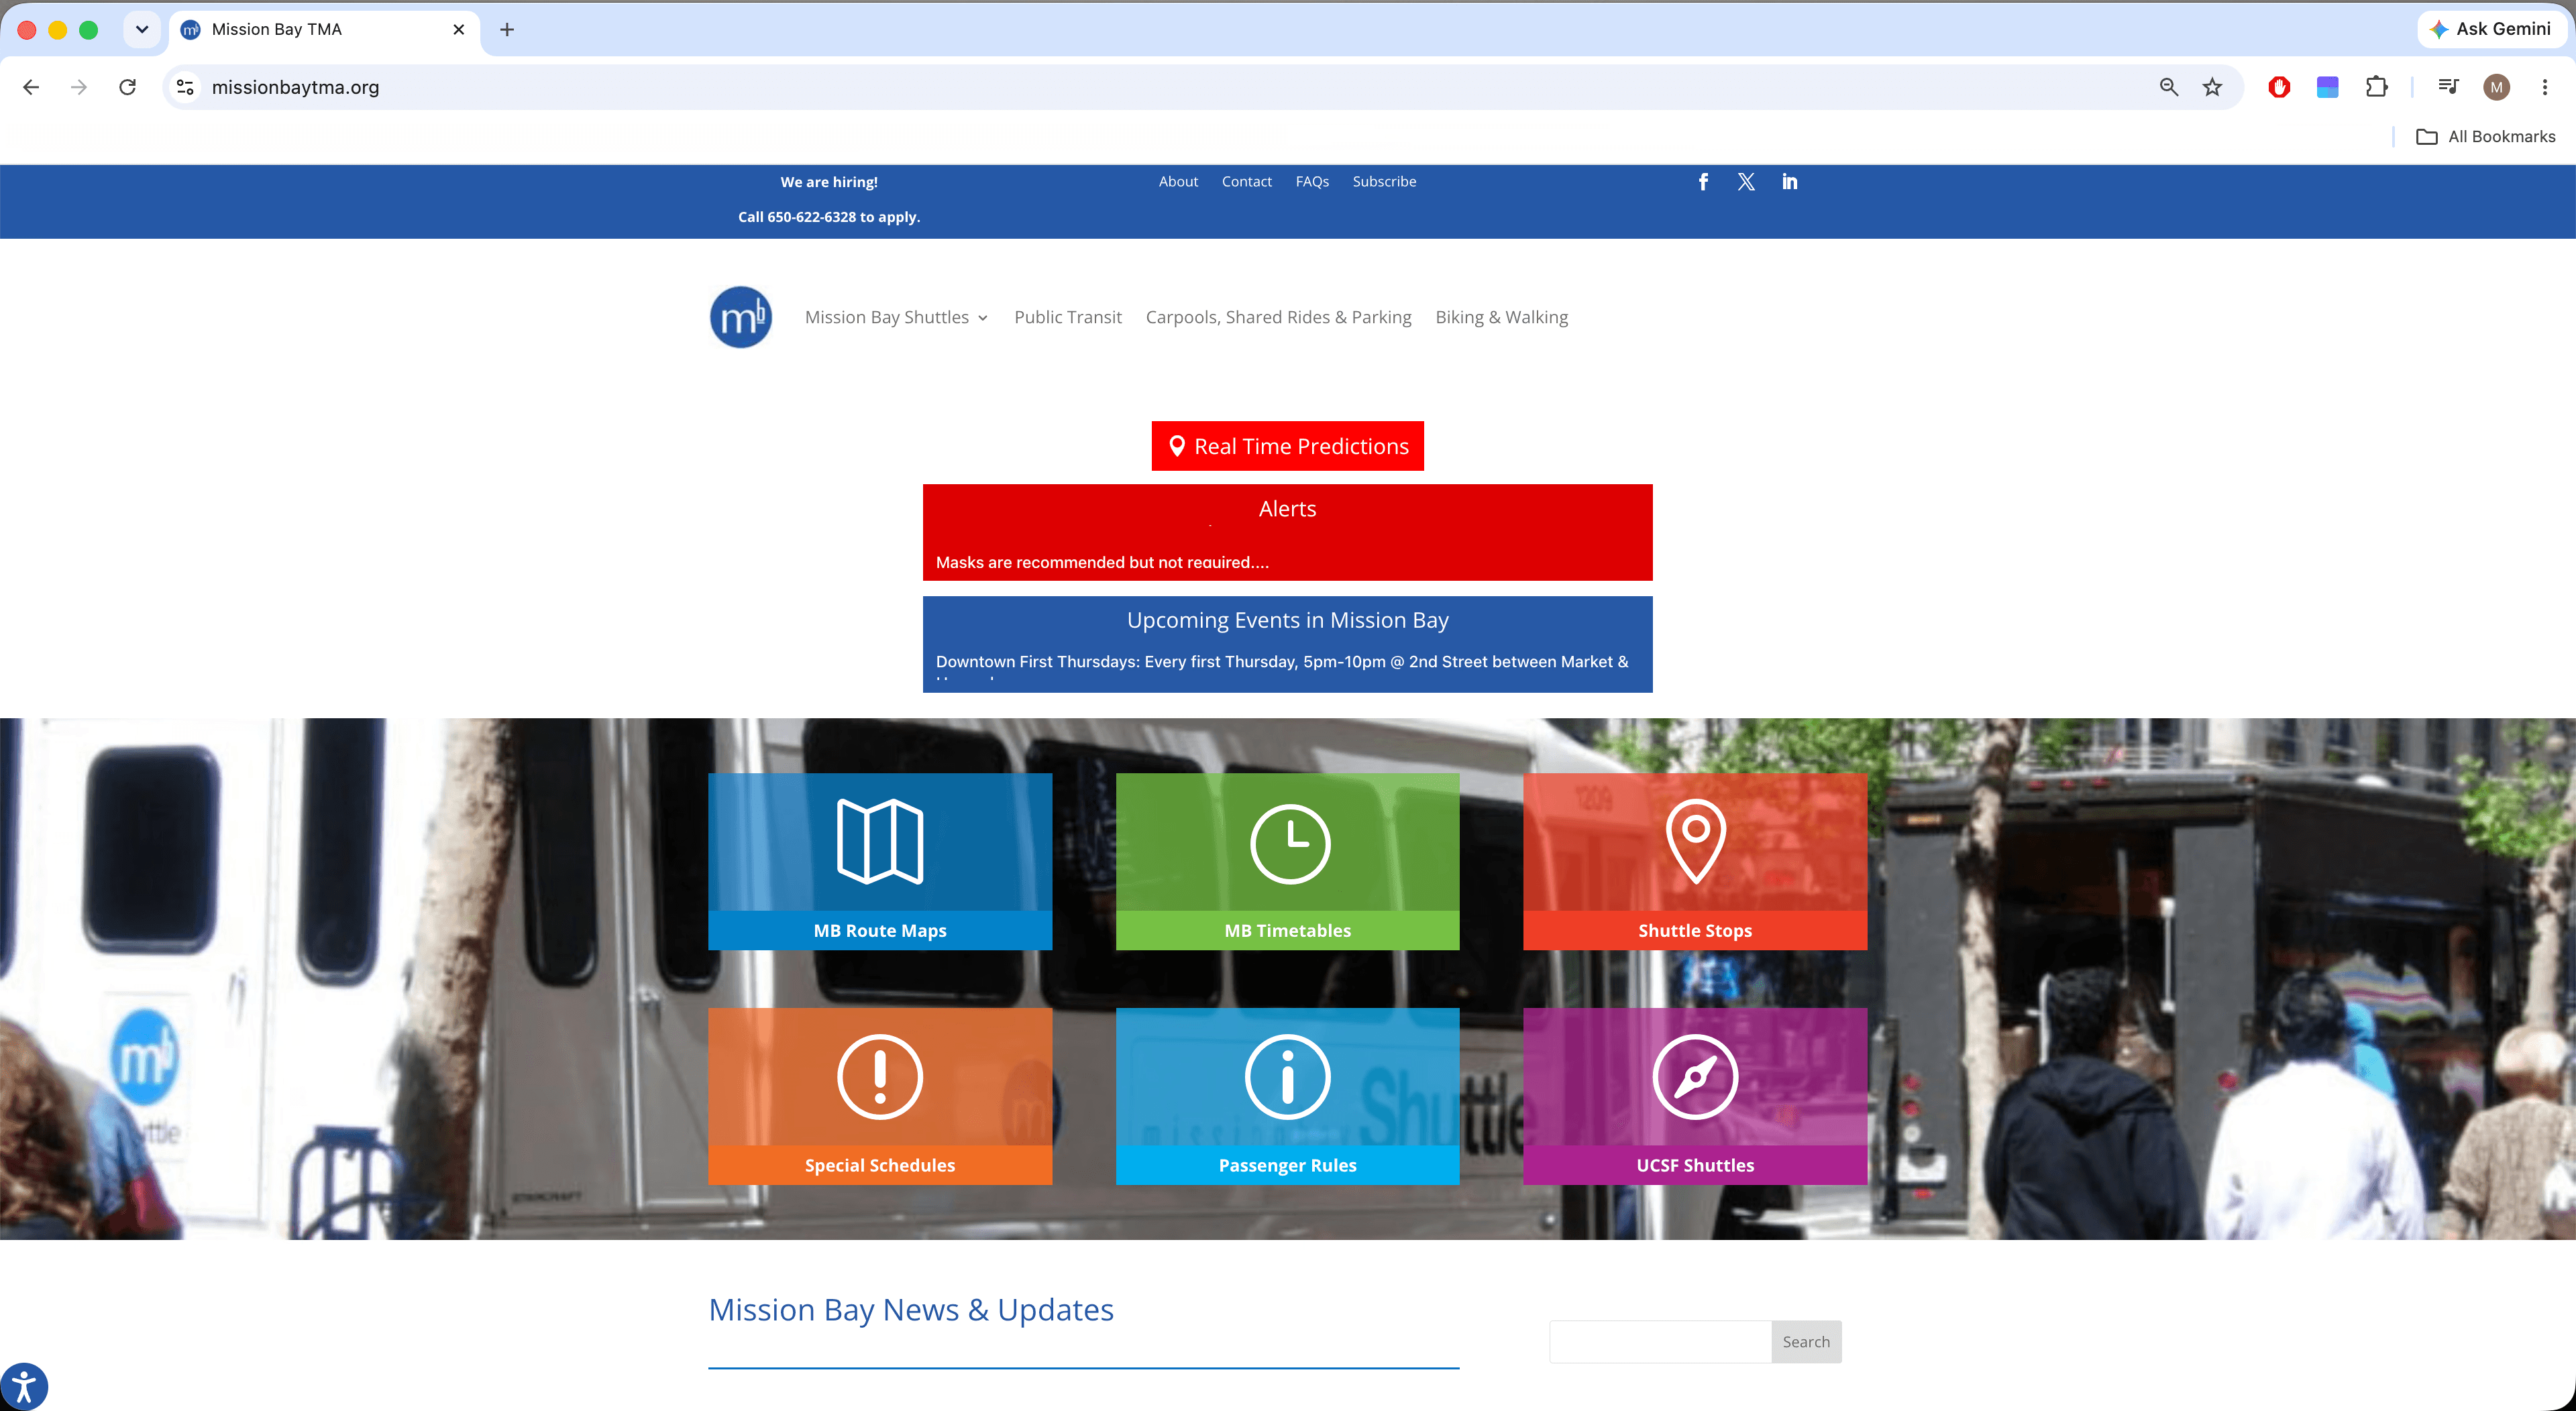The height and width of the screenshot is (1411, 2576).
Task: Open the Passenger Rules info tile
Action: point(1288,1096)
